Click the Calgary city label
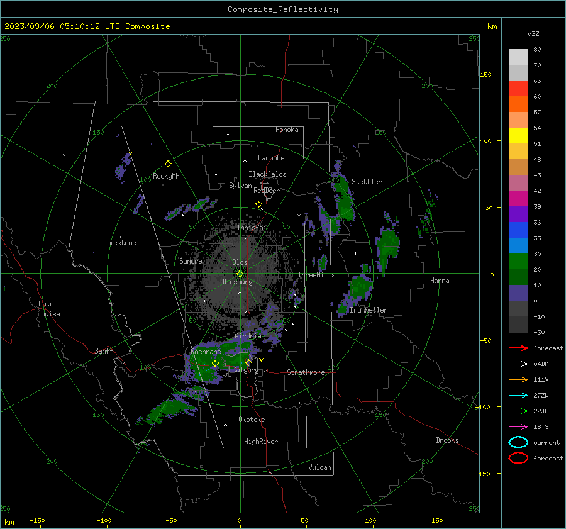 pyautogui.click(x=245, y=370)
